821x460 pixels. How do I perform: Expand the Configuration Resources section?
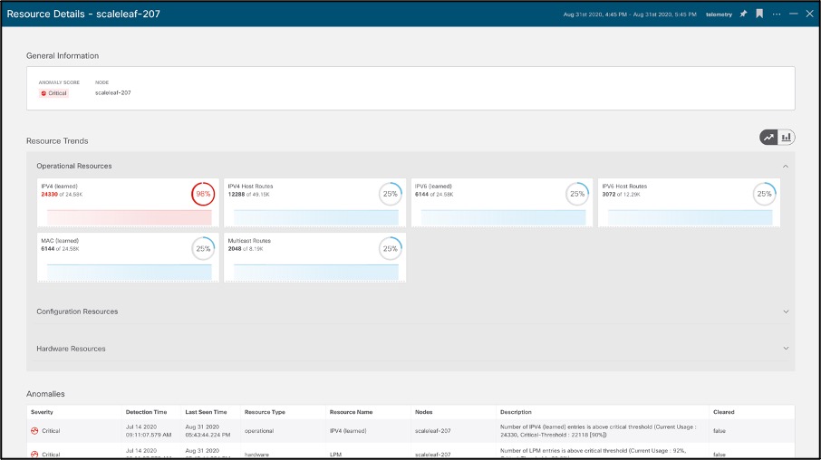(x=786, y=311)
